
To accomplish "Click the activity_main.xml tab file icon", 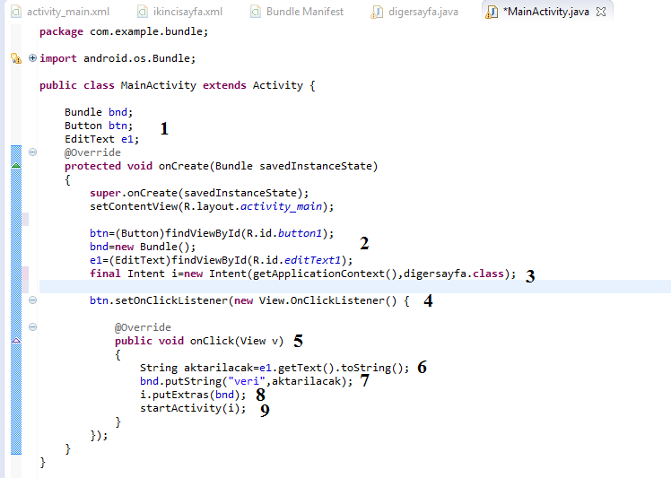I will [15, 12].
